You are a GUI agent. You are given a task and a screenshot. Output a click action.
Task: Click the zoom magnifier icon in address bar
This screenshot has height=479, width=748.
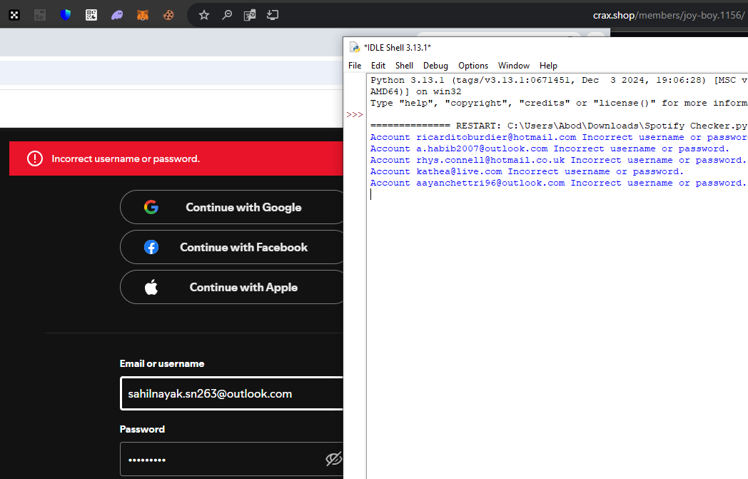pyautogui.click(x=227, y=14)
